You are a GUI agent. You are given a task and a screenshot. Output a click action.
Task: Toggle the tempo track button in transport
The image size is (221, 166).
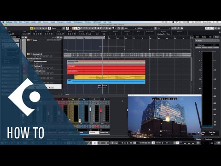(153, 143)
